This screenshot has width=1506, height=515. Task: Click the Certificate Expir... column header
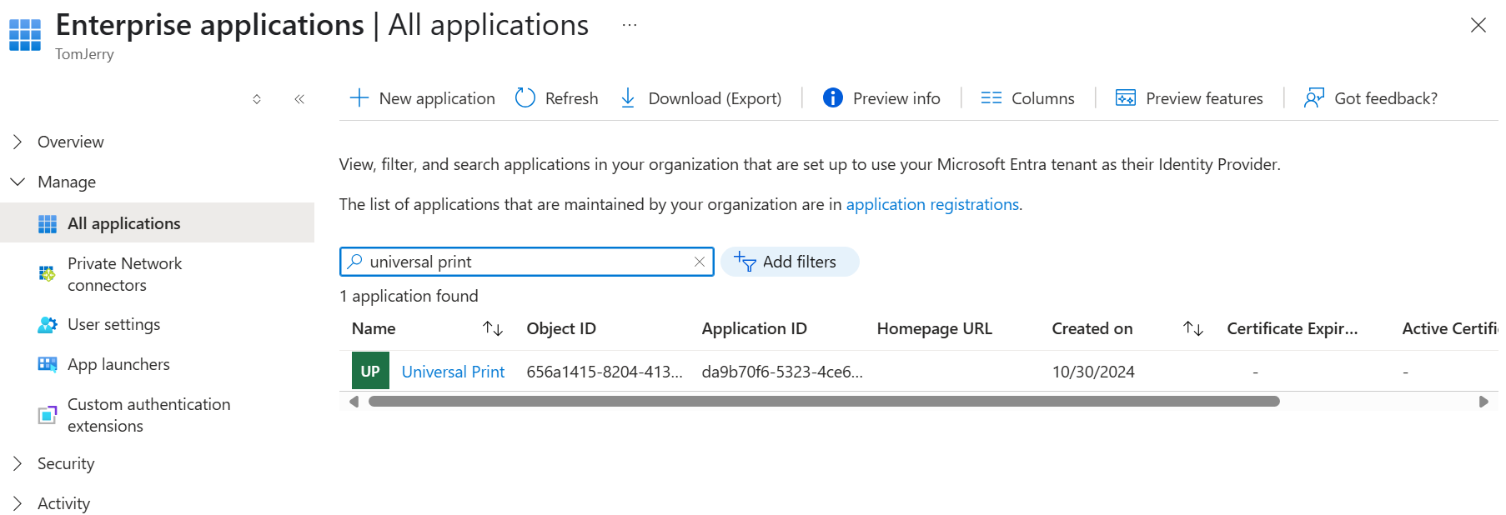pyautogui.click(x=1293, y=328)
